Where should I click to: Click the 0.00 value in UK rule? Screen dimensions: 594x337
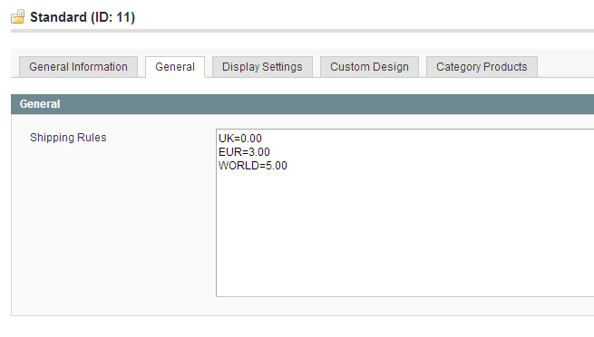click(251, 139)
